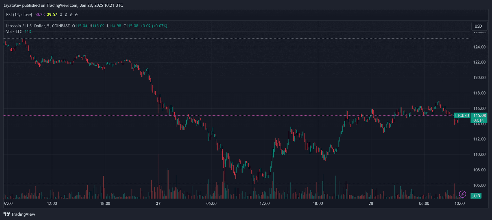Click the RSI value 39.57
This screenshot has width=492, height=220.
click(52, 14)
